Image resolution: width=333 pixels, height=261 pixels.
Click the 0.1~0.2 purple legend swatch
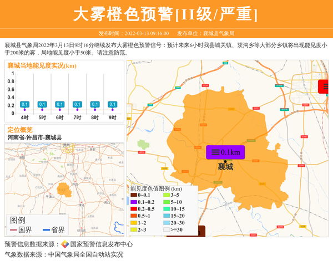[x=134, y=202]
